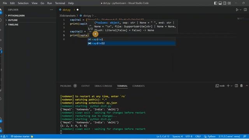
Task: Show next signature with down chevron
Action: pyautogui.click(x=90, y=31)
